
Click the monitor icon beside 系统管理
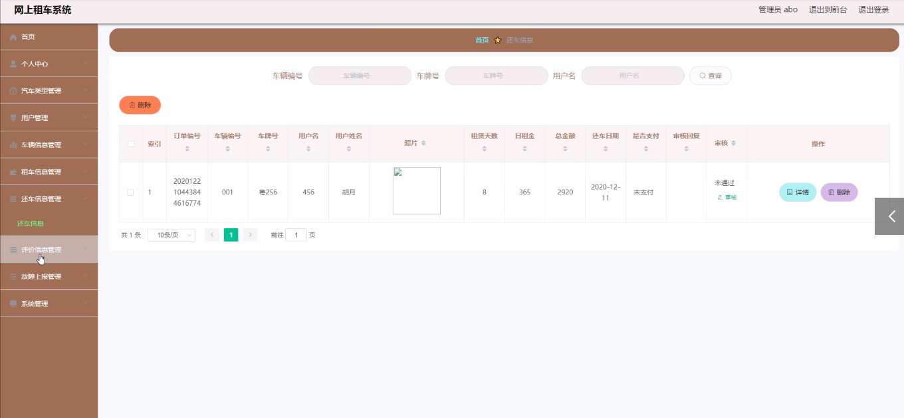13,304
